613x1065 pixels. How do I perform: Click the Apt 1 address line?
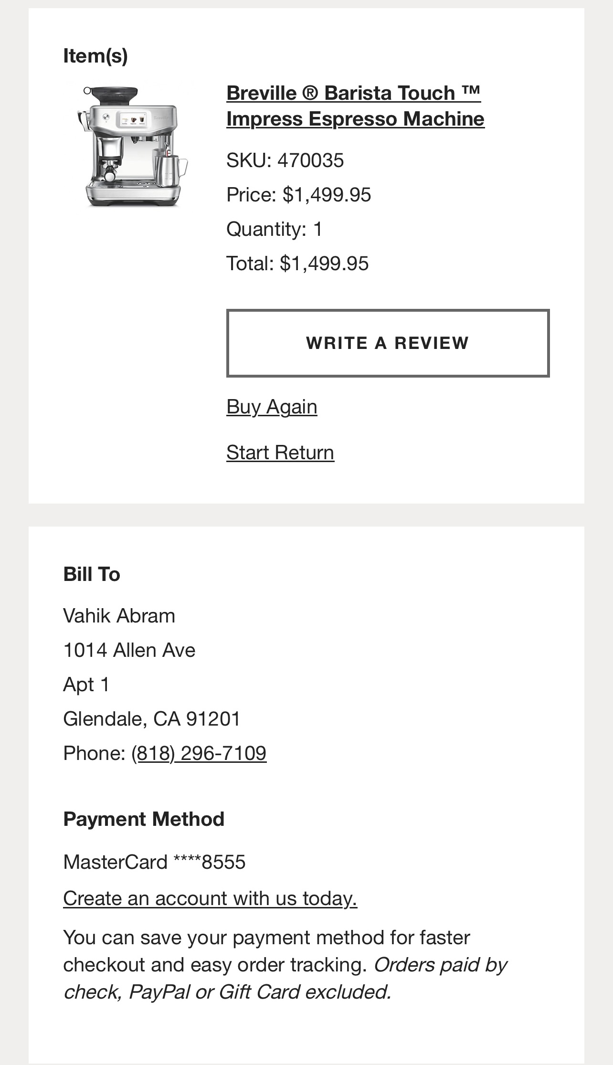pyautogui.click(x=86, y=685)
